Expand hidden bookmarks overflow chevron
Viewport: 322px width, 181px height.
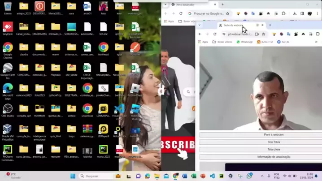click(x=316, y=42)
